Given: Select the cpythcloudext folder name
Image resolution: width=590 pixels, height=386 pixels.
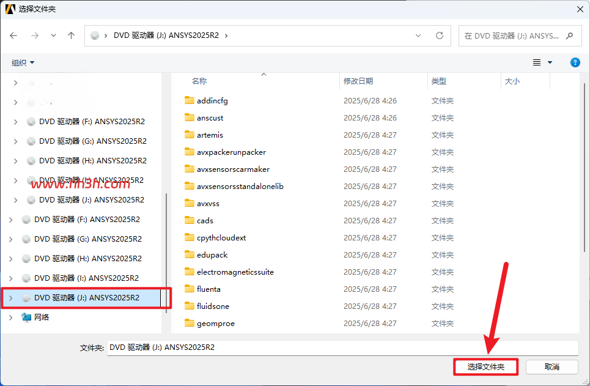Looking at the screenshot, I should point(221,237).
